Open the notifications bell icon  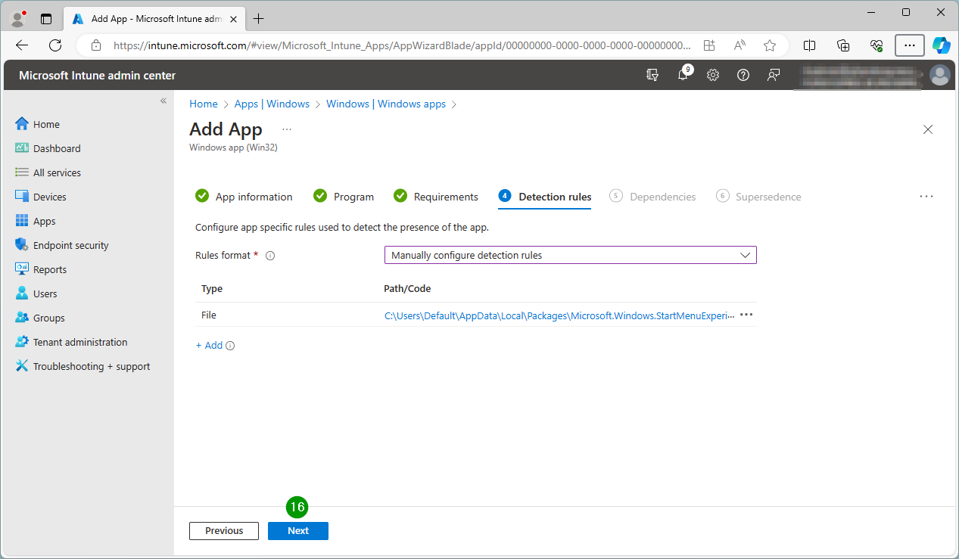pyautogui.click(x=683, y=75)
